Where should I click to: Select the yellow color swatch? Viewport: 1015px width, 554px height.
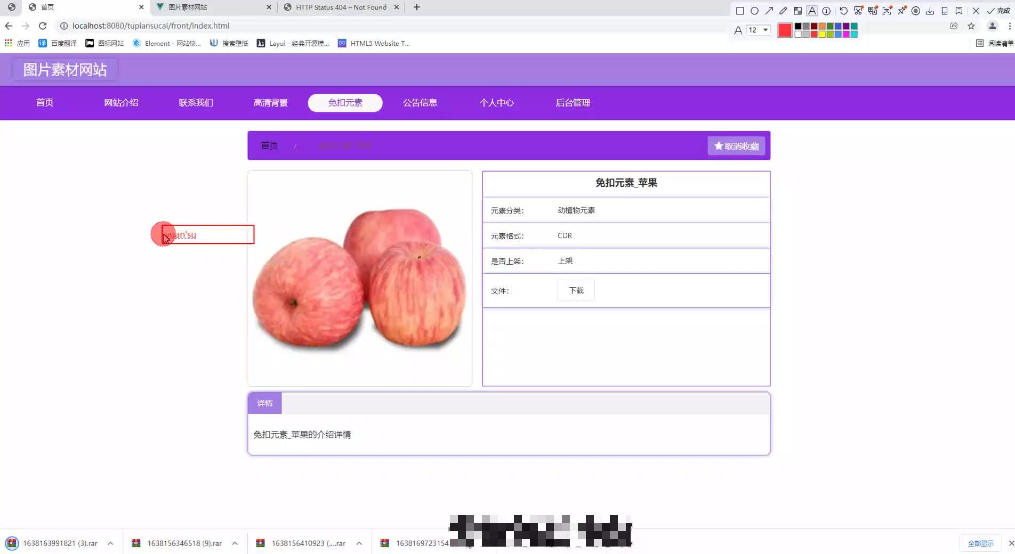point(823,35)
